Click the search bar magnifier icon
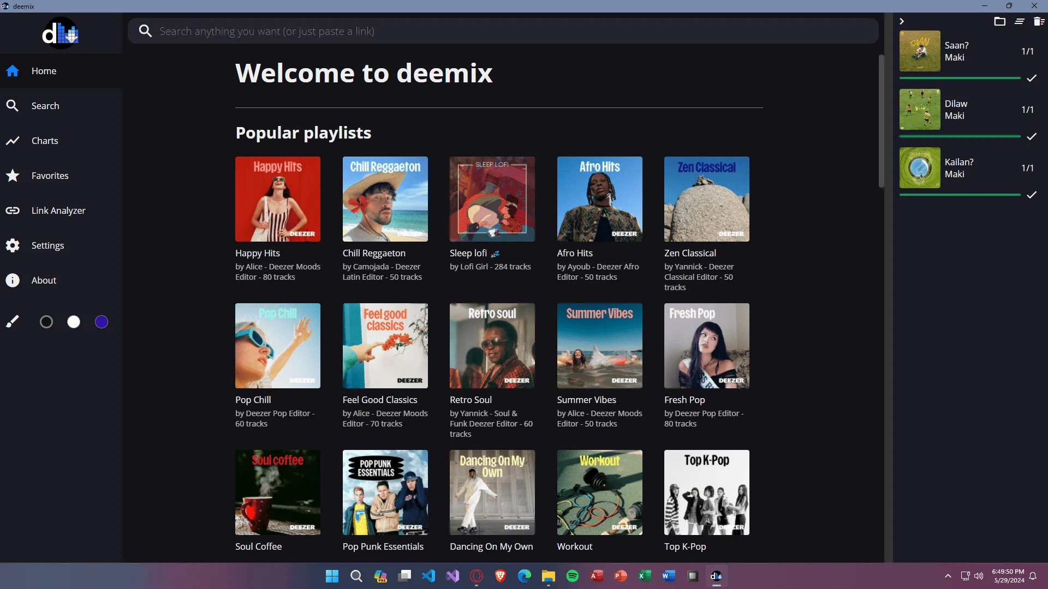This screenshot has height=589, width=1048. pyautogui.click(x=145, y=31)
